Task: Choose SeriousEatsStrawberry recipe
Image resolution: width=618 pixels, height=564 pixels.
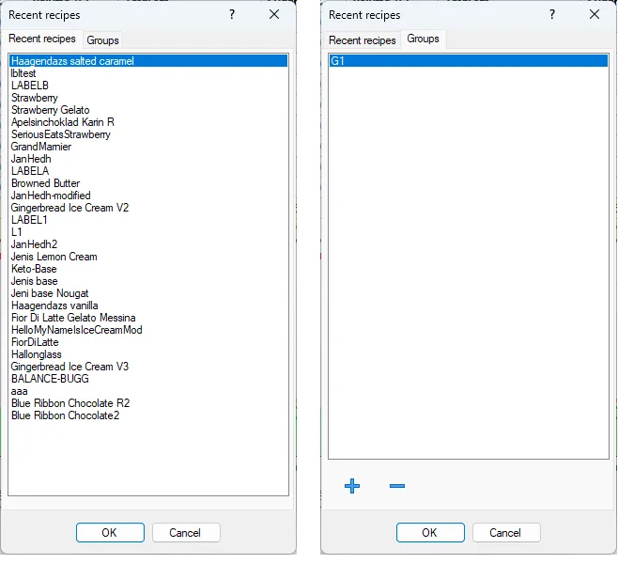Action: pos(148,134)
